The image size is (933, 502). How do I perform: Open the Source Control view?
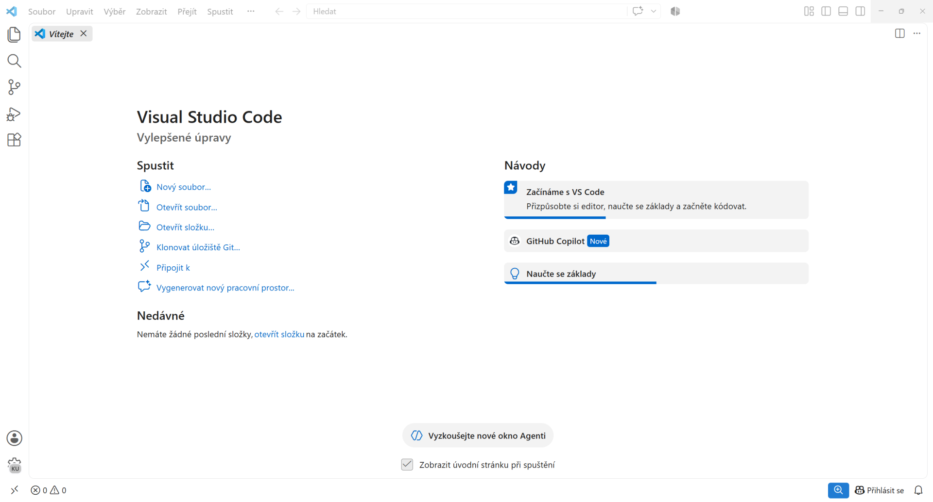14,87
